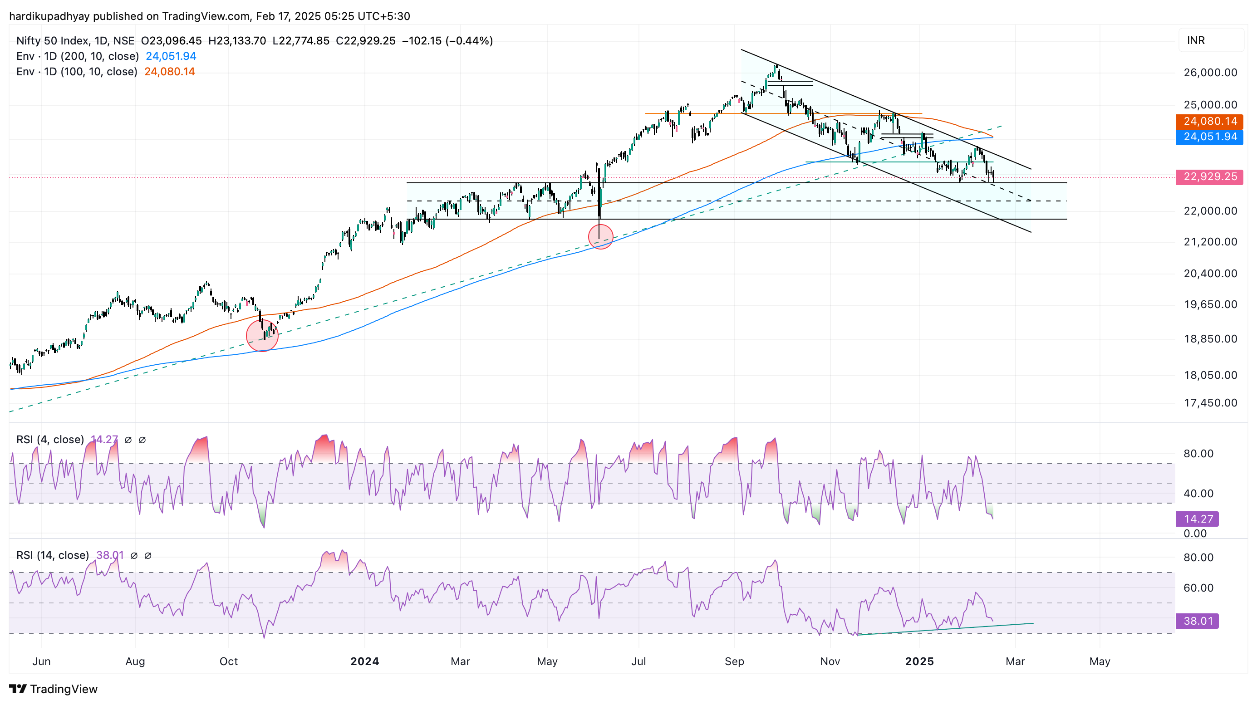Screen dimensions: 1257x705
Task: Click the RSI (14, close) indicator legend
Action: [x=53, y=555]
